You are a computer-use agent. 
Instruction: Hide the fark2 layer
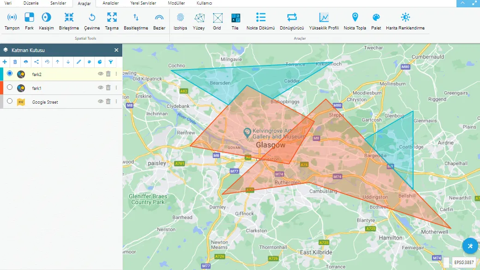pyautogui.click(x=101, y=74)
